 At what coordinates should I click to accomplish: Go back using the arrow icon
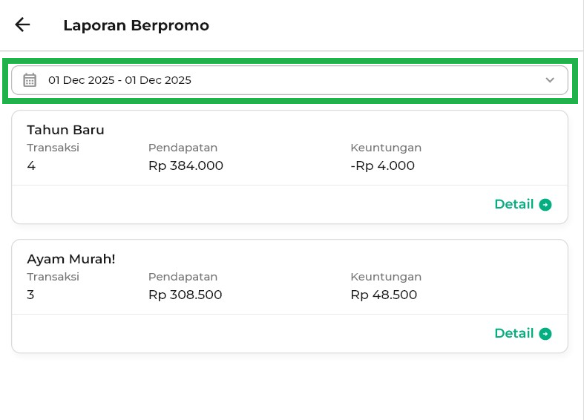[22, 24]
